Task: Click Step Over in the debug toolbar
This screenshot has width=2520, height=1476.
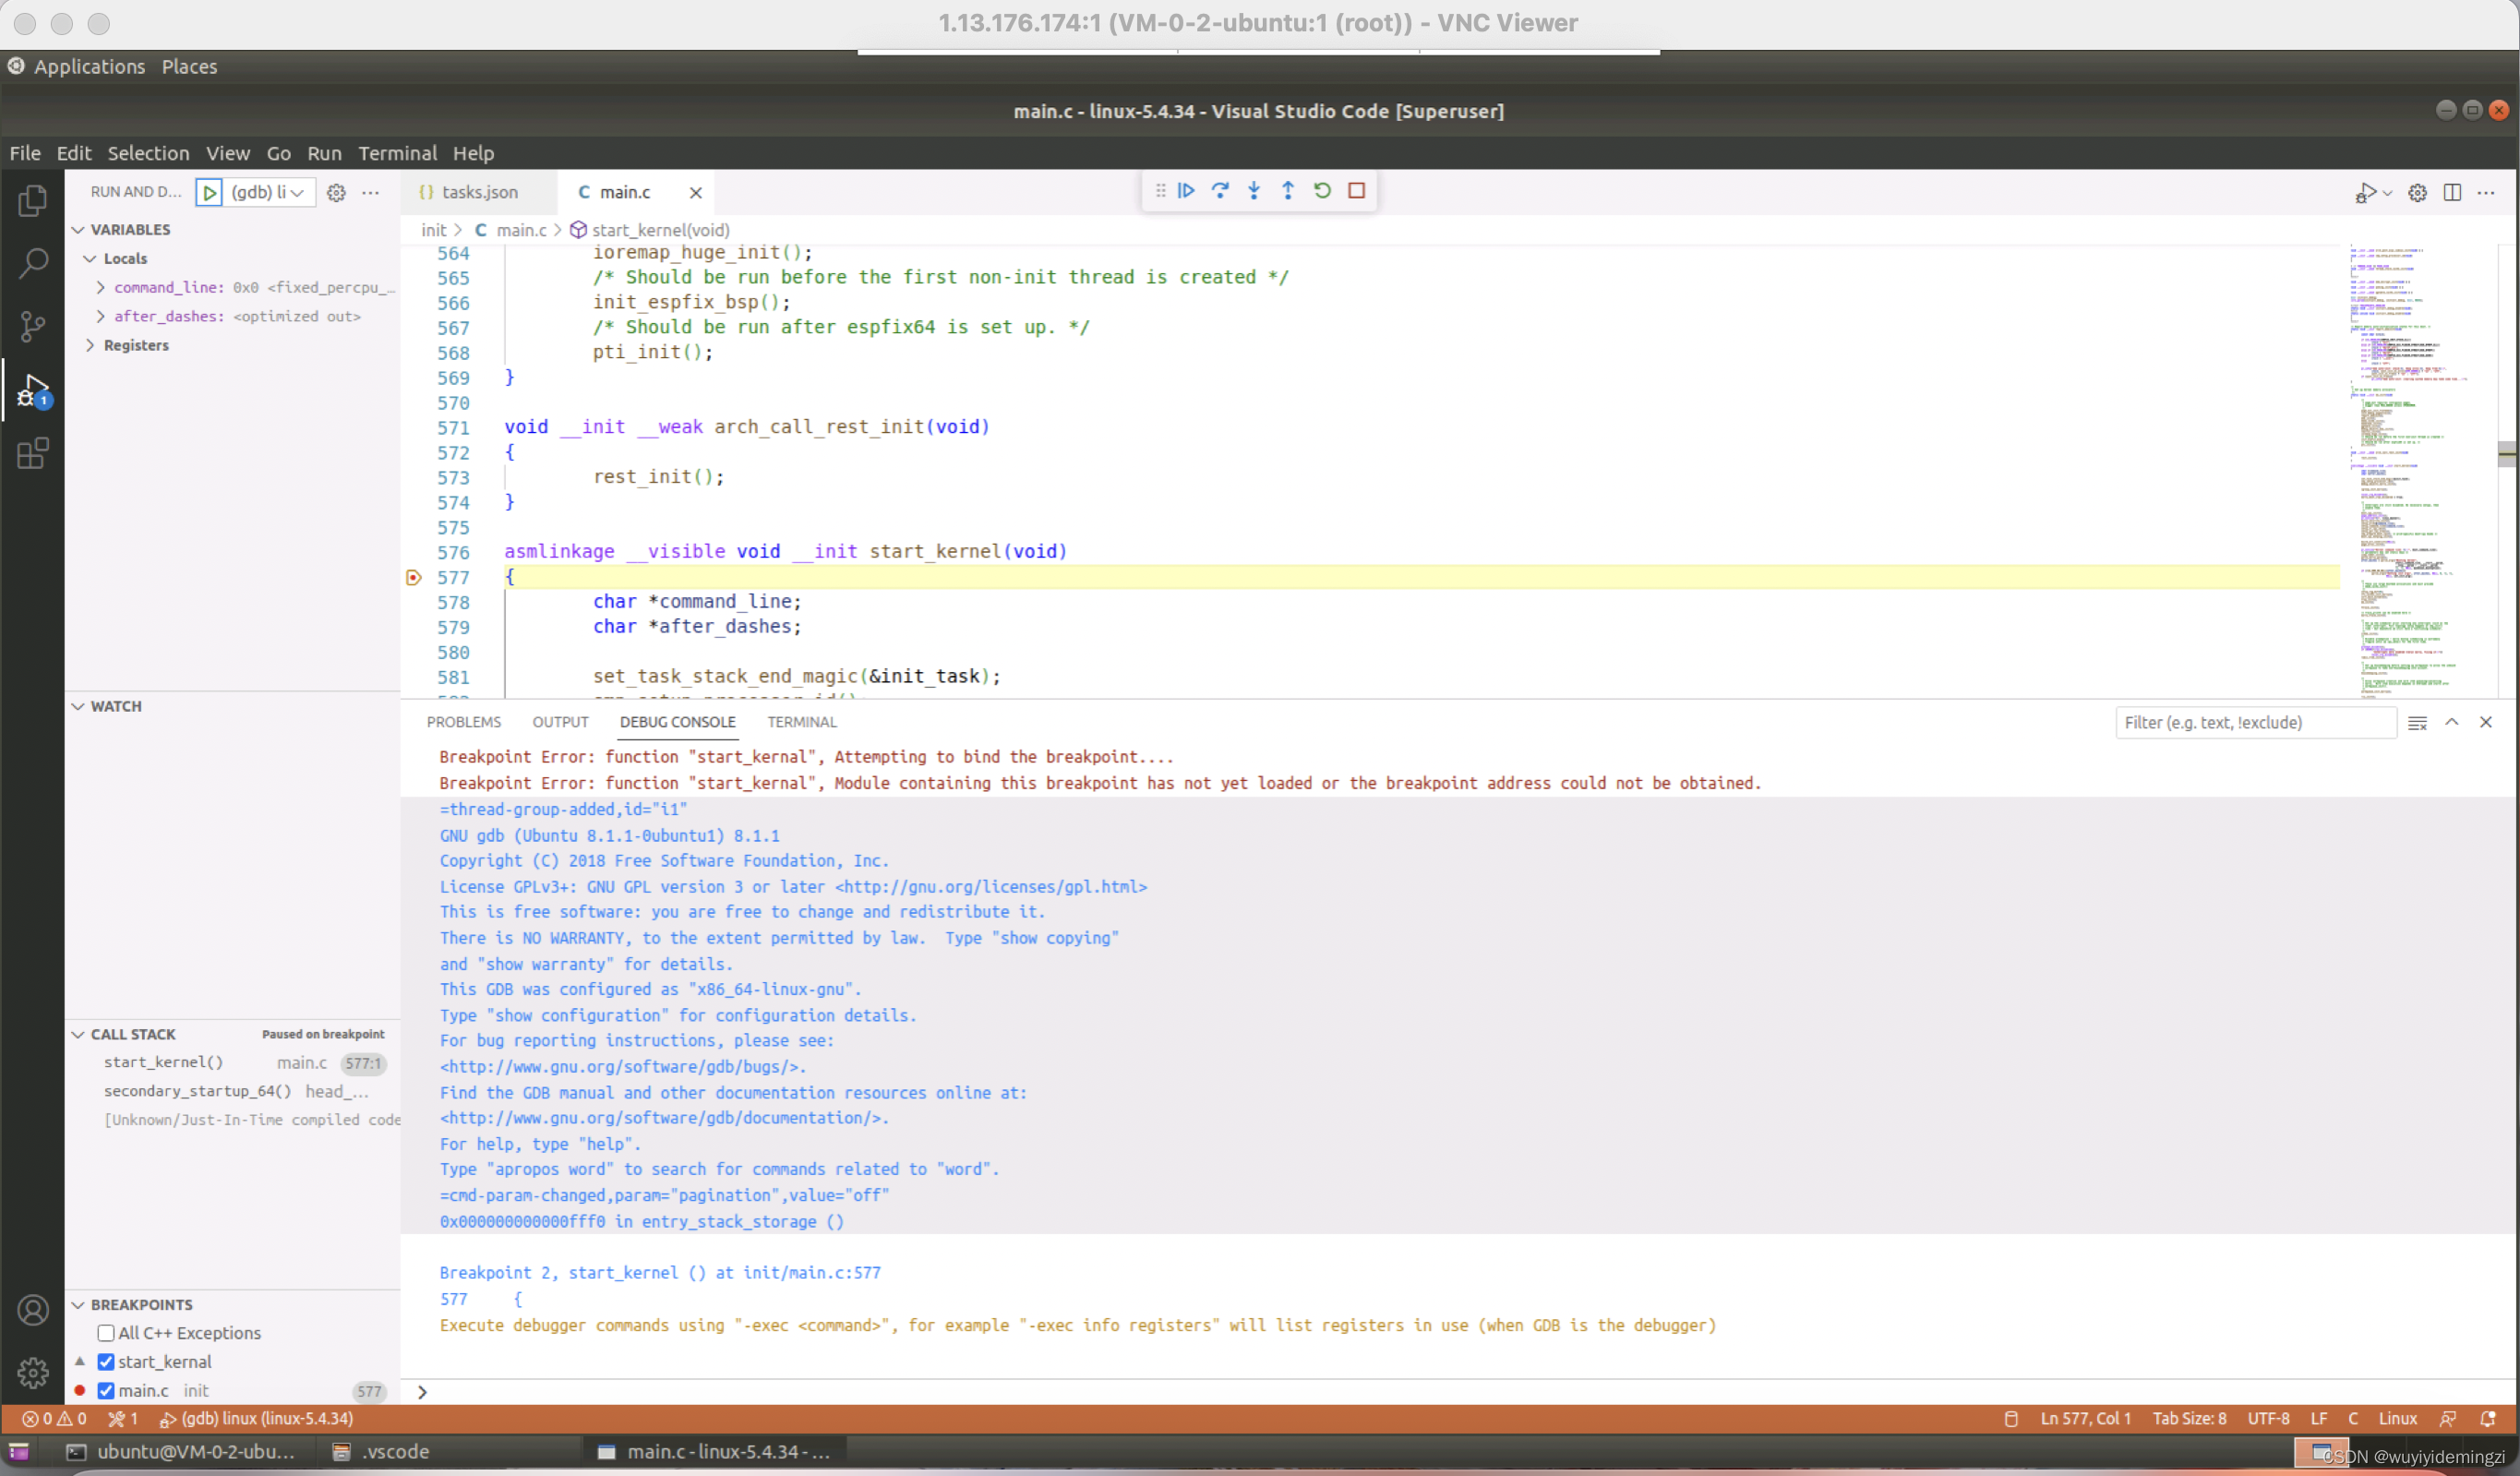Action: pos(1220,190)
